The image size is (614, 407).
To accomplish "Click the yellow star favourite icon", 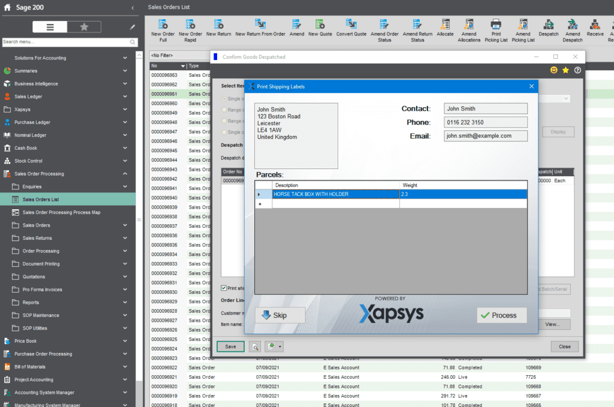I will (565, 70).
